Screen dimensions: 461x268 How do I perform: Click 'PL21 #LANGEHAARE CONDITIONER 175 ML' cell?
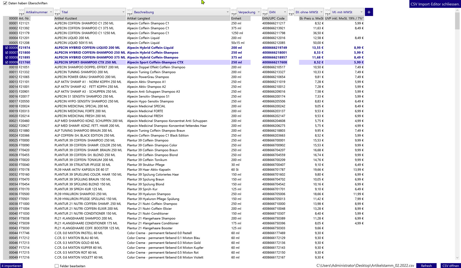tap(86, 223)
